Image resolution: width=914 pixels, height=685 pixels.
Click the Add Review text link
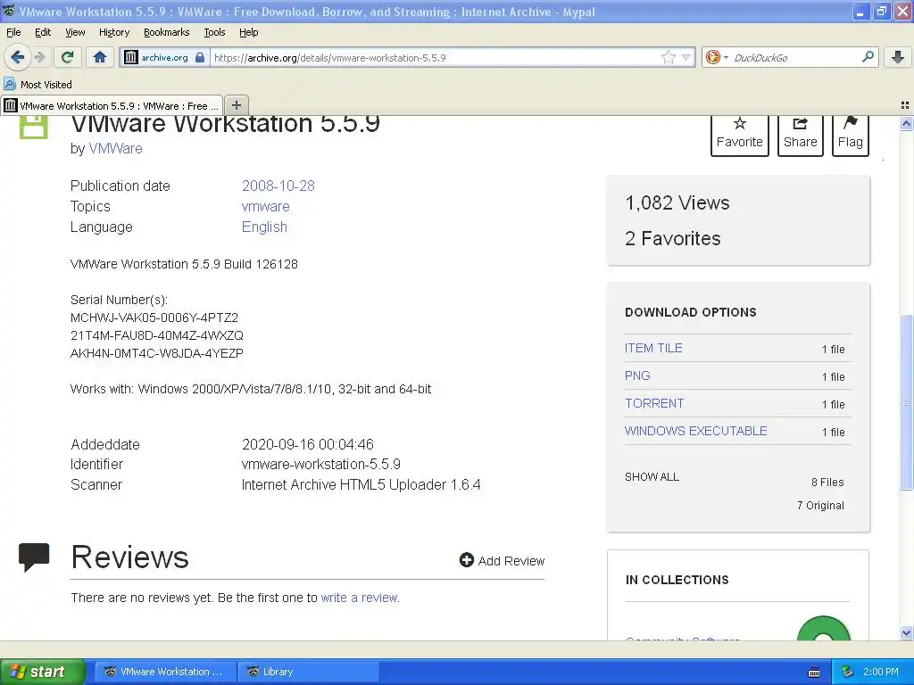pos(511,561)
